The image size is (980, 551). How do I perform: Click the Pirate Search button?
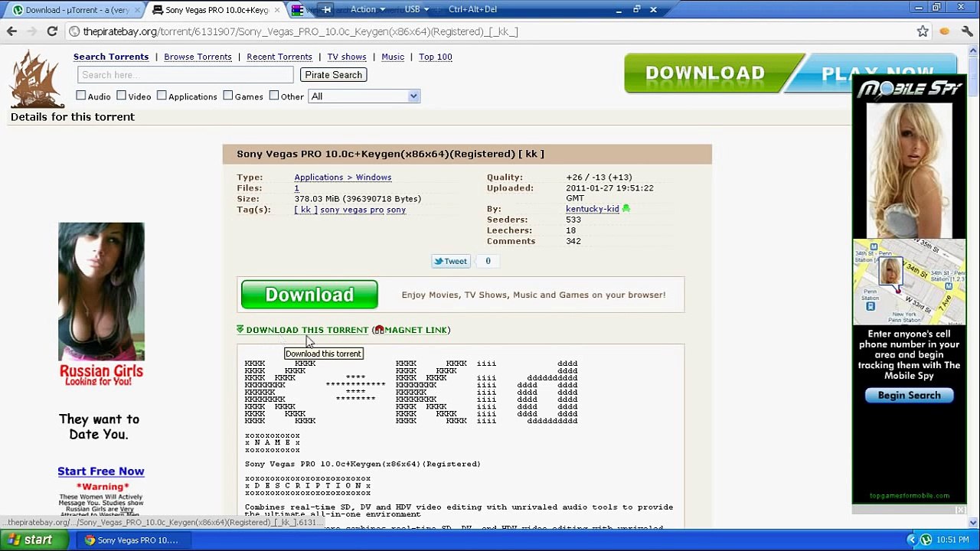pyautogui.click(x=333, y=75)
